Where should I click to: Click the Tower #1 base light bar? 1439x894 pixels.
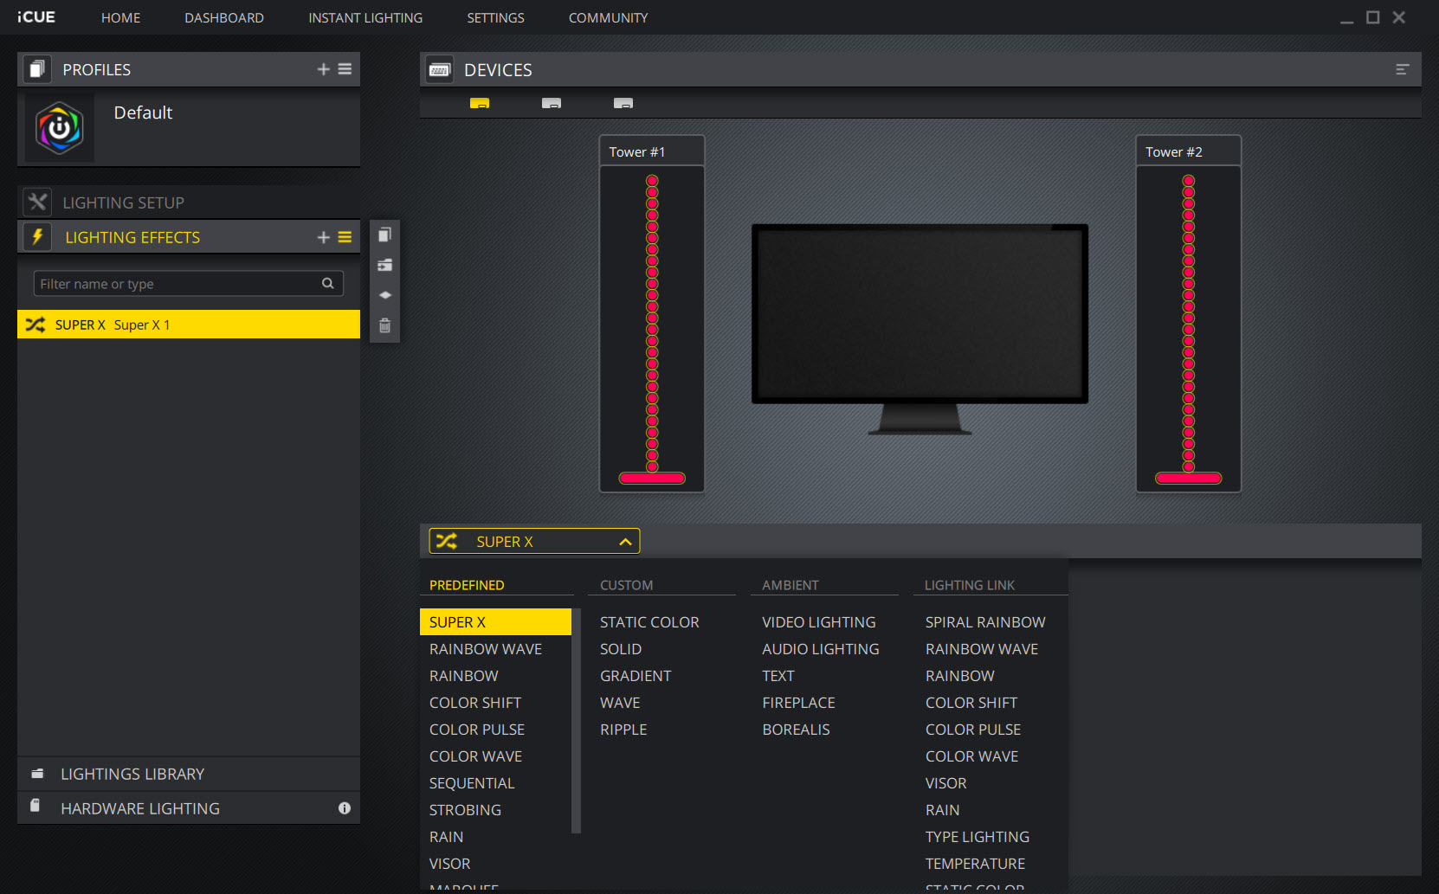(652, 478)
